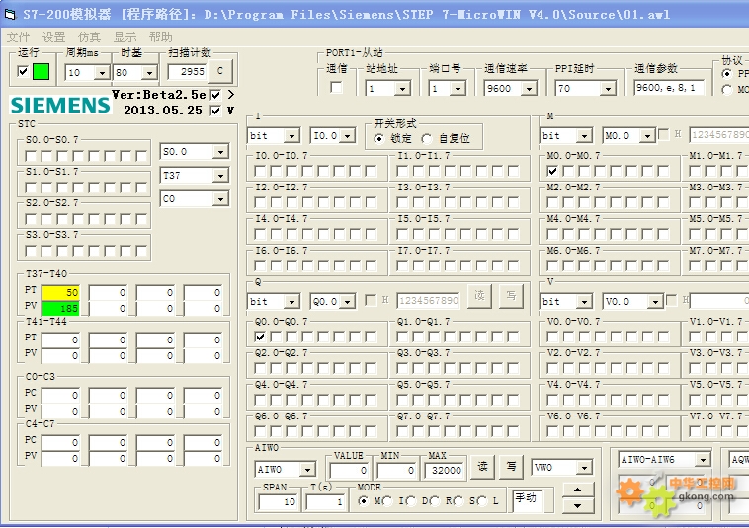
Task: Click the 读 button in AIW0 section
Action: point(482,466)
